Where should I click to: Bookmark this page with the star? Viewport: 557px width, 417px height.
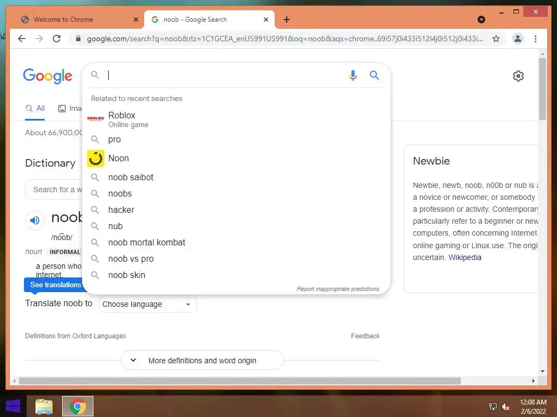[x=496, y=39]
